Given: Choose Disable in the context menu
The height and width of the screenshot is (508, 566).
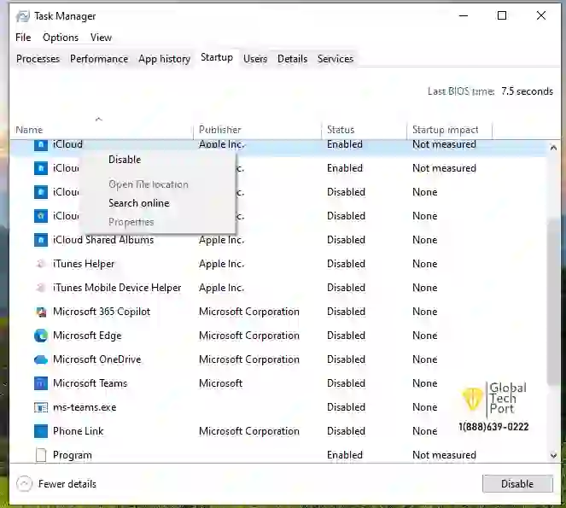Looking at the screenshot, I should (125, 160).
